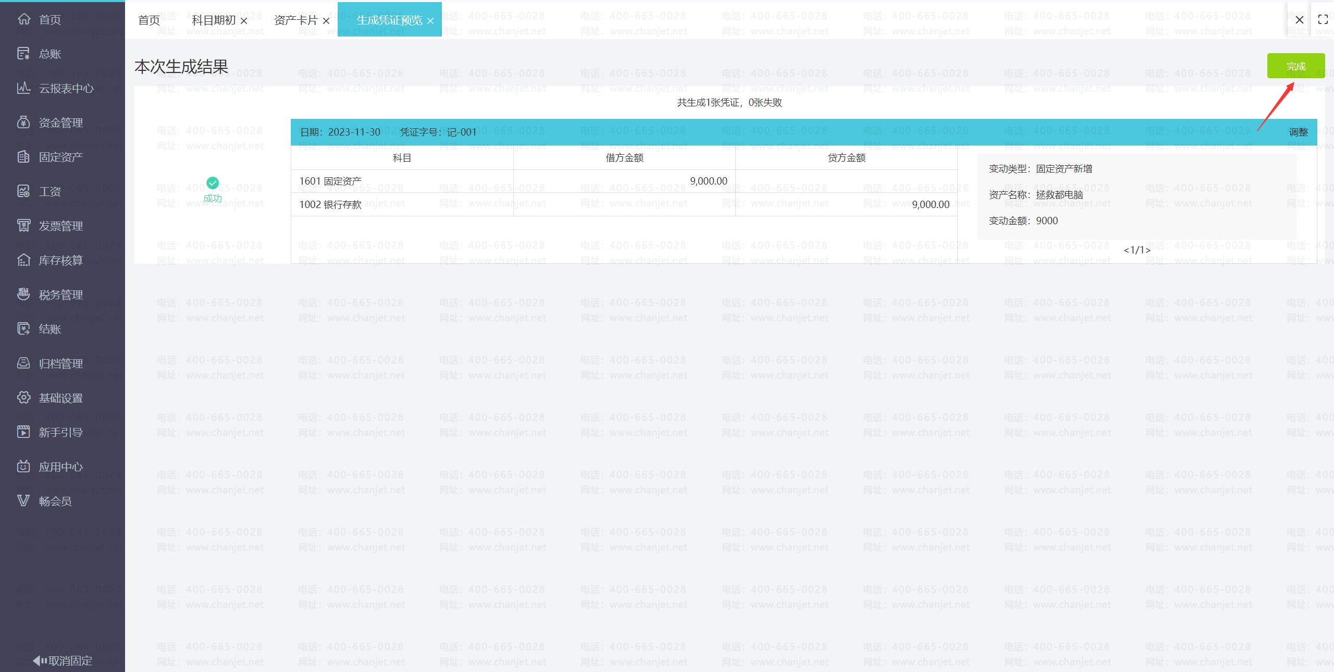Go to previous voucher page arrow
The height and width of the screenshot is (672, 1334).
tap(1126, 251)
